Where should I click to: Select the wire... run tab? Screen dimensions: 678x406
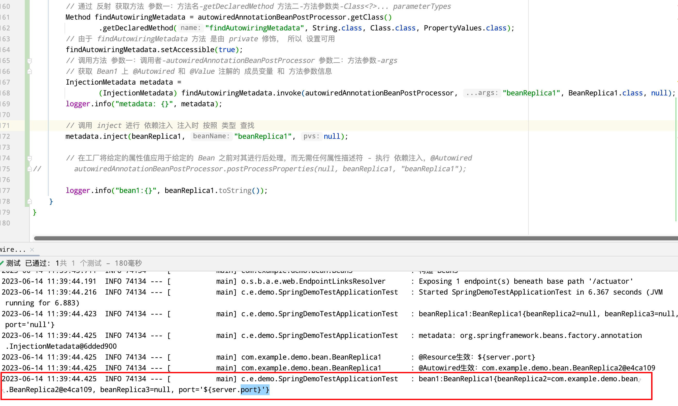(x=13, y=249)
